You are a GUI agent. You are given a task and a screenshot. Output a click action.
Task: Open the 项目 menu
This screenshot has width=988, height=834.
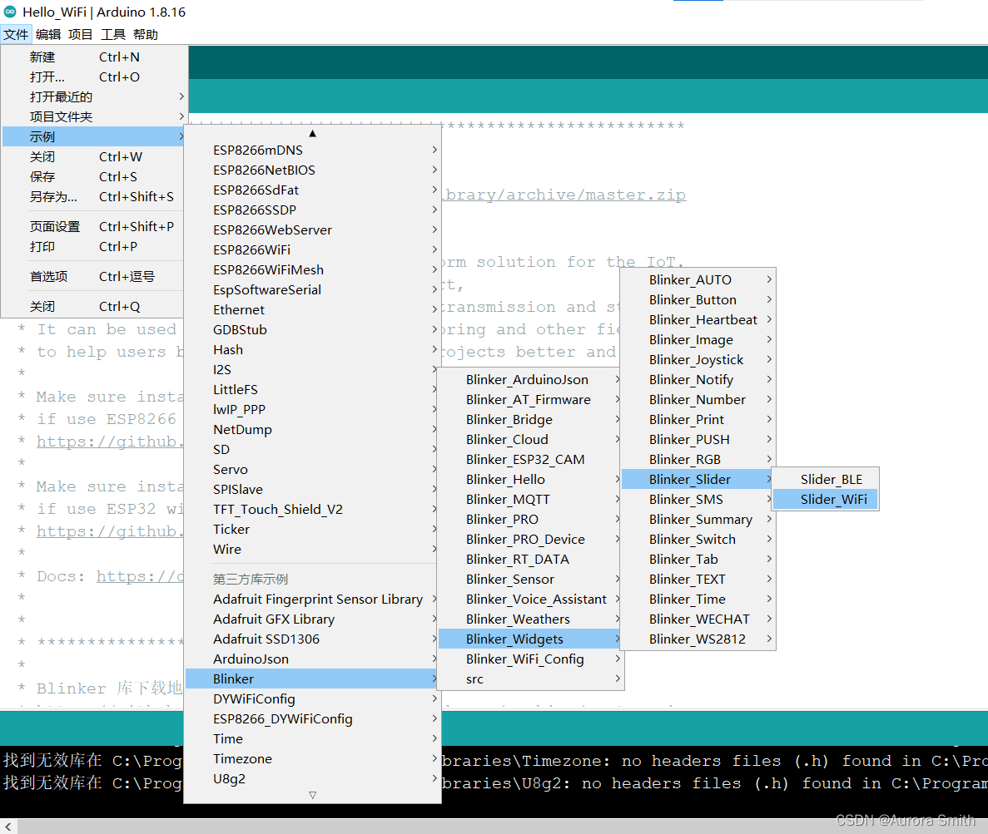(x=80, y=35)
